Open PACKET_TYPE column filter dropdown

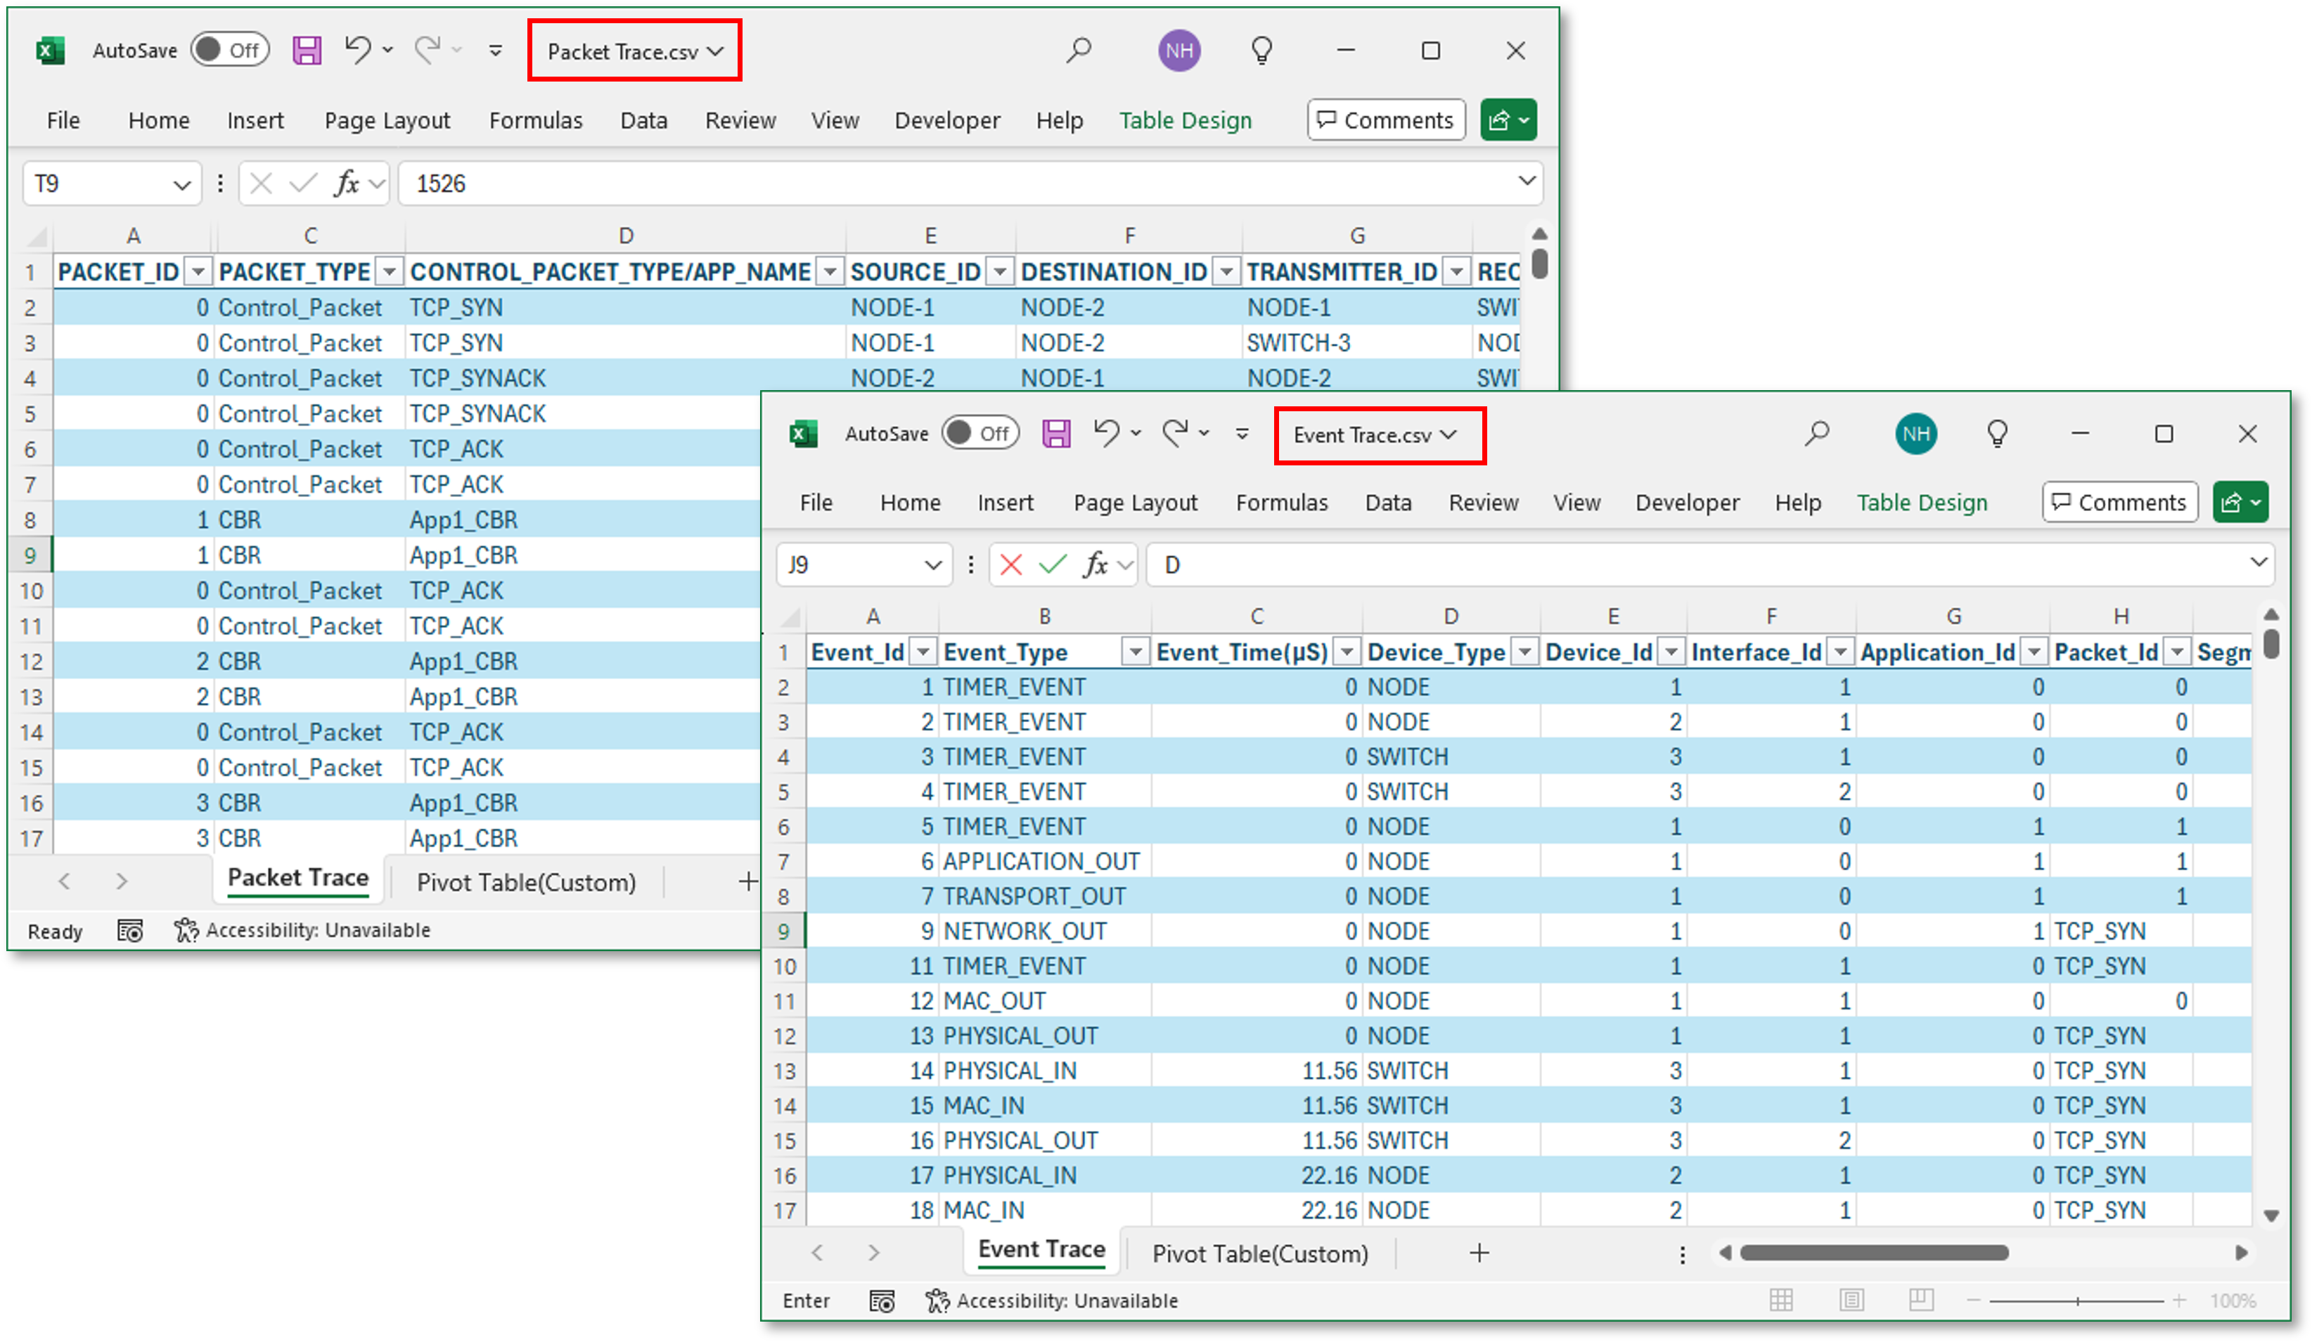390,271
